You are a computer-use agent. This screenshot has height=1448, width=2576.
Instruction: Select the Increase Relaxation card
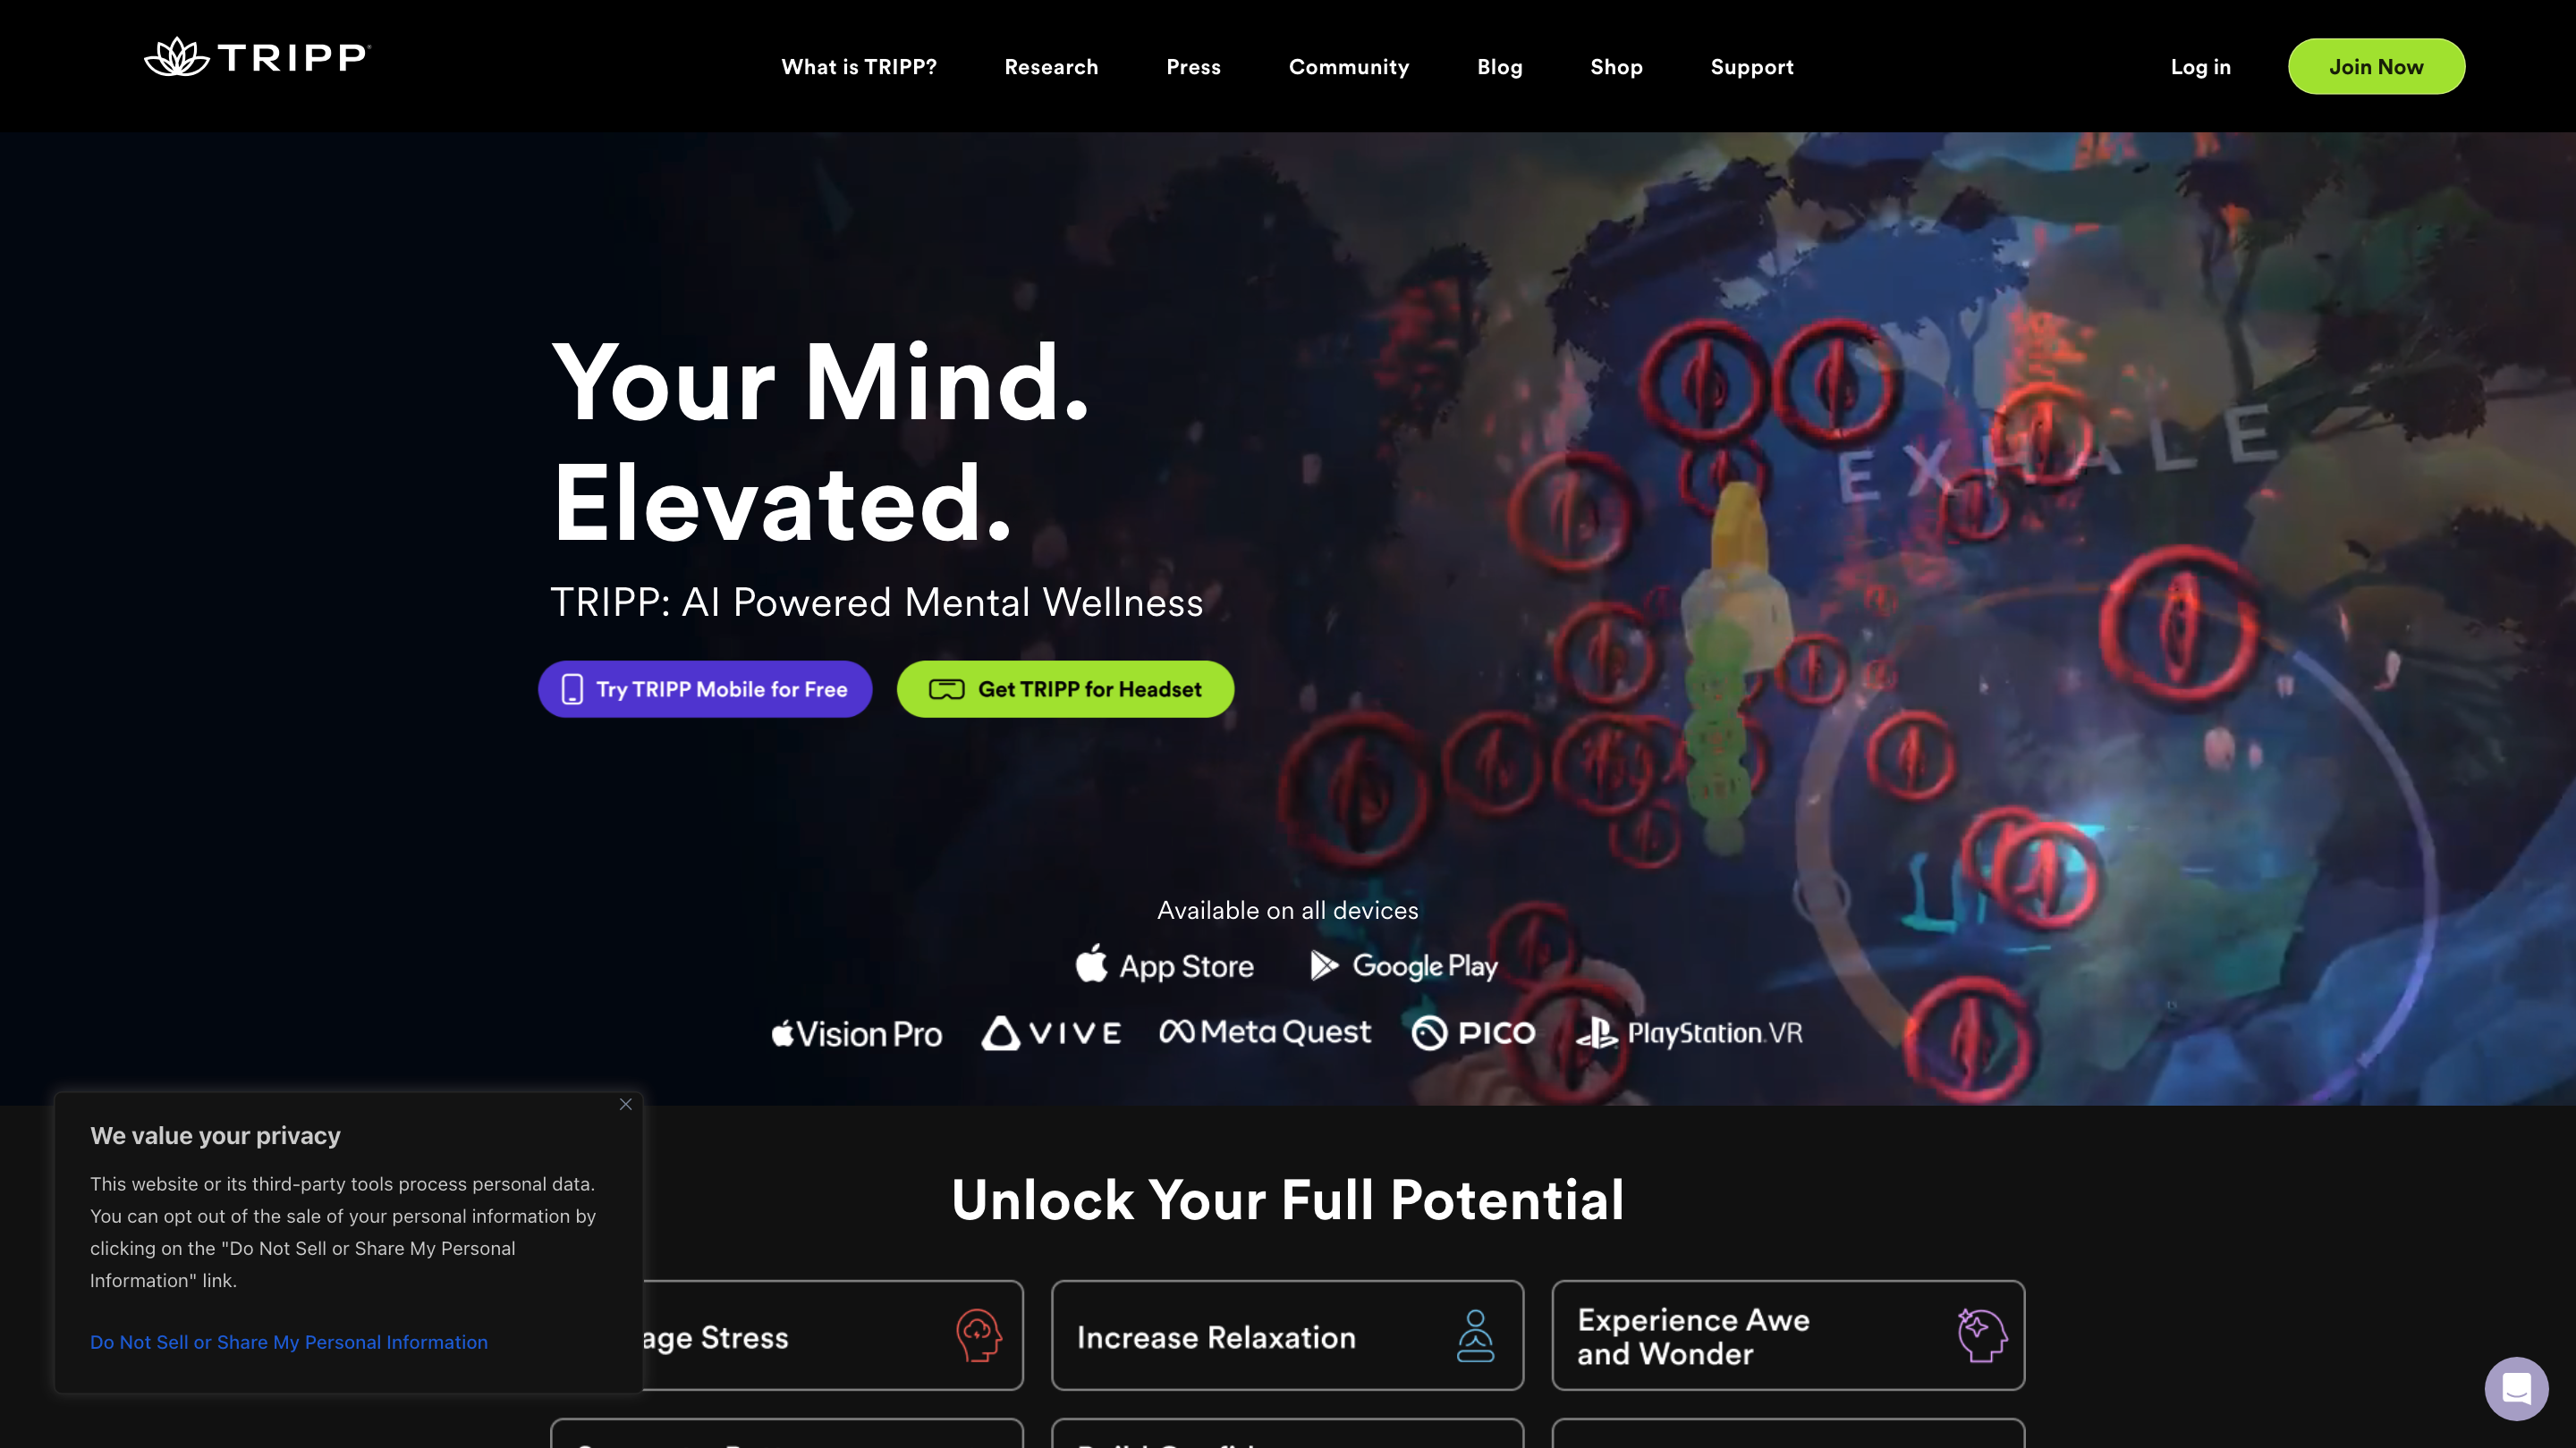[x=1287, y=1335]
